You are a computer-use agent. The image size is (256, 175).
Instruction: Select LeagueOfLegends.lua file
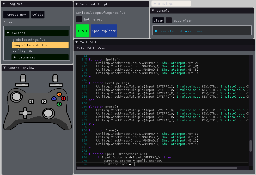[x=40, y=45]
